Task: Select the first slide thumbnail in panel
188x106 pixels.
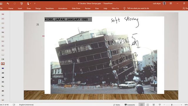Action: point(3,14)
